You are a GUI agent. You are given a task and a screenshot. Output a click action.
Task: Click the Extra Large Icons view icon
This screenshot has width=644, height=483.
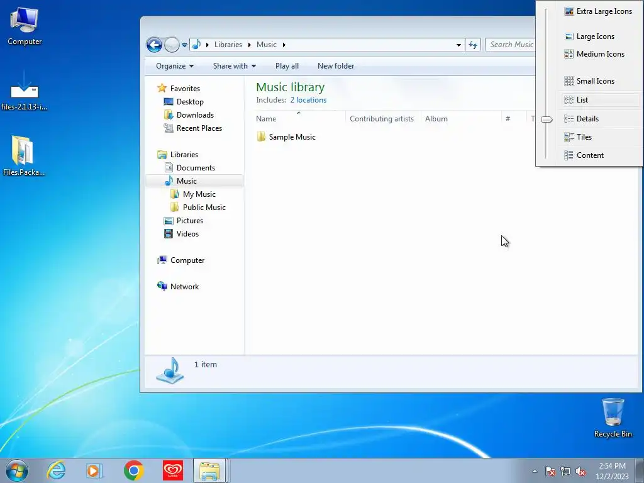pyautogui.click(x=569, y=11)
